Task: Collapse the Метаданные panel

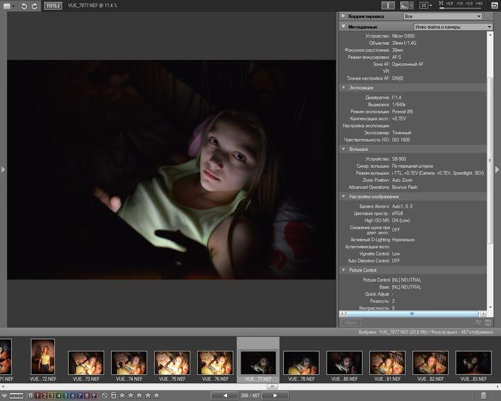Action: pyautogui.click(x=343, y=27)
